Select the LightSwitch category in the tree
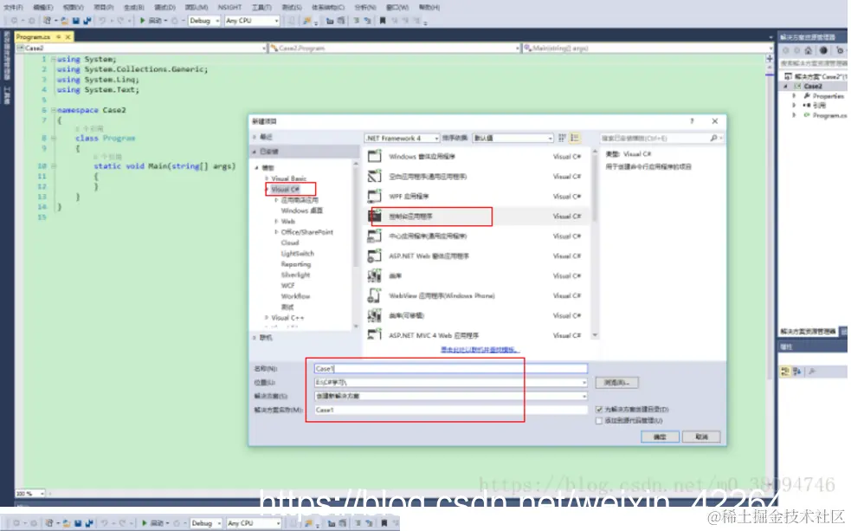851x531 pixels. 298,254
